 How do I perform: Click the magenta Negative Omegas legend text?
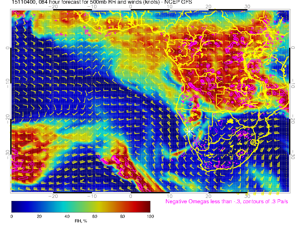click(227, 202)
